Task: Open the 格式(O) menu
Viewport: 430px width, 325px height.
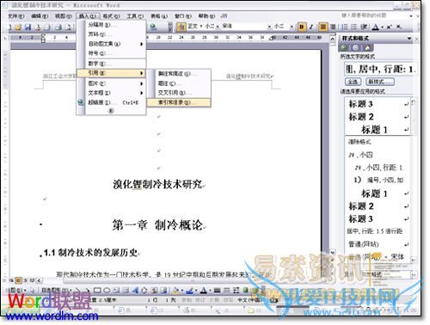Action: [111, 16]
